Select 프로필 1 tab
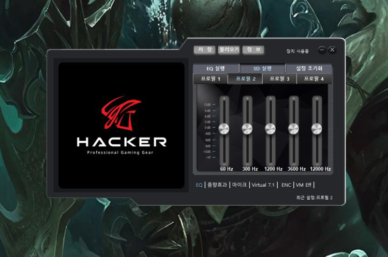The image size is (388, 257). 211,79
